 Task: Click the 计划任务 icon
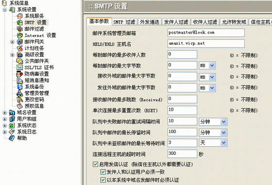[19, 48]
